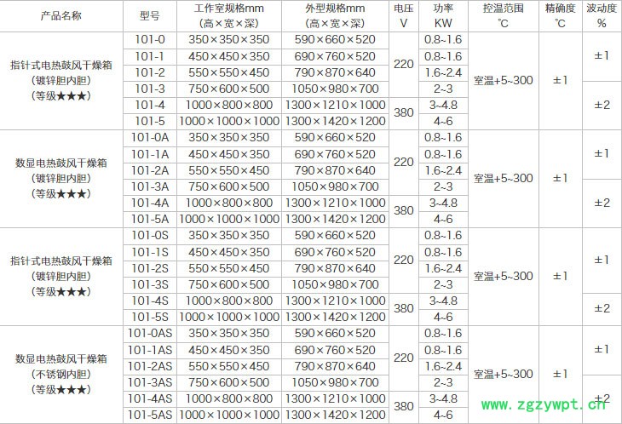
Task: Click the 101-2S model cell
Action: point(150,268)
